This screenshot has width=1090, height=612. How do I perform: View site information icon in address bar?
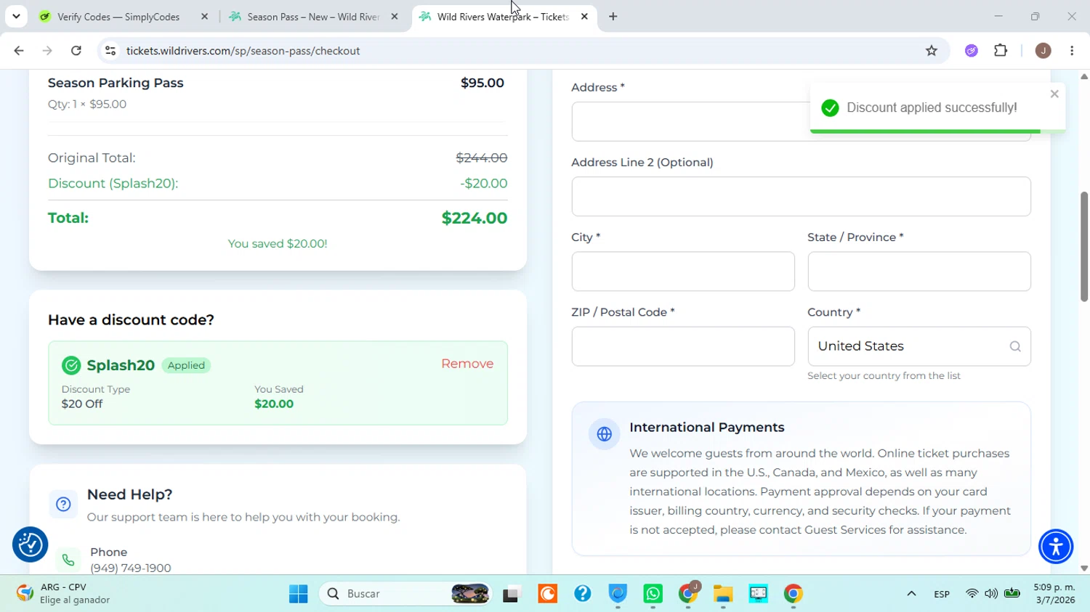110,51
